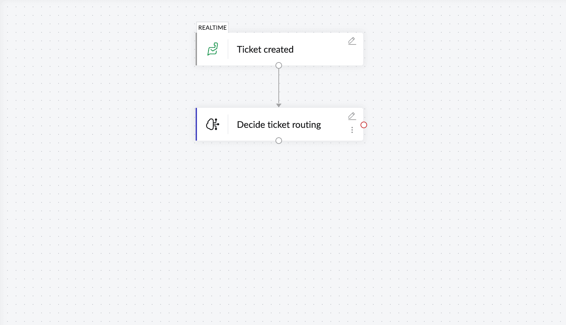Open the three-dot menu on Decide ticket routing
The width and height of the screenshot is (566, 325).
point(352,130)
